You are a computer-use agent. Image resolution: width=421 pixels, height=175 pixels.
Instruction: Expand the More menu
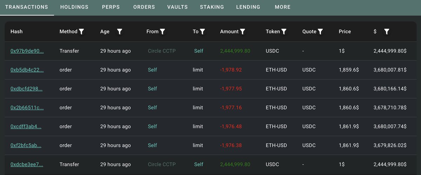pos(283,7)
